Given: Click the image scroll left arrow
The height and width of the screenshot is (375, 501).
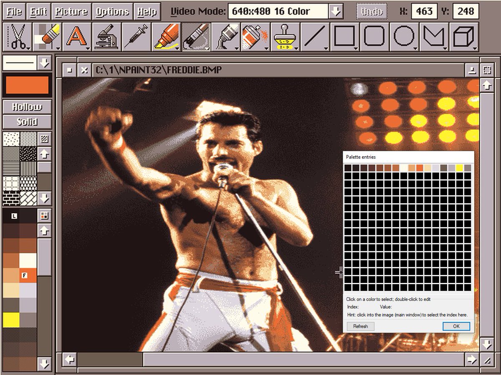Looking at the screenshot, I should tap(70, 359).
